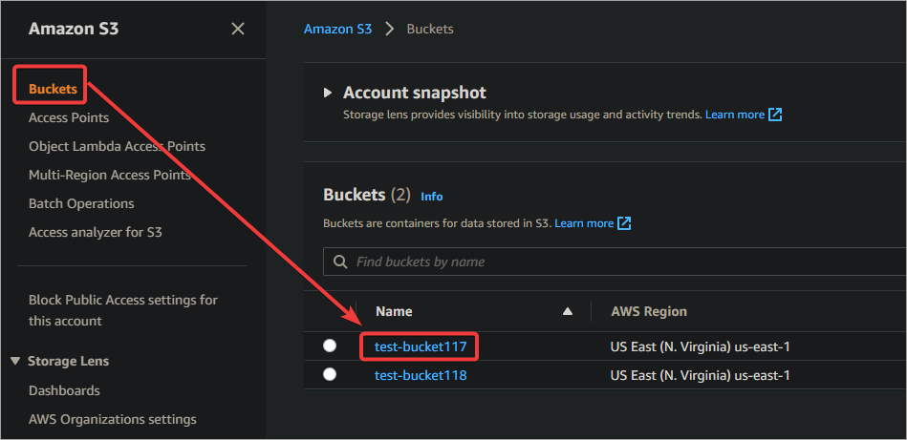
Task: Open Buckets in the sidebar
Action: pos(53,89)
